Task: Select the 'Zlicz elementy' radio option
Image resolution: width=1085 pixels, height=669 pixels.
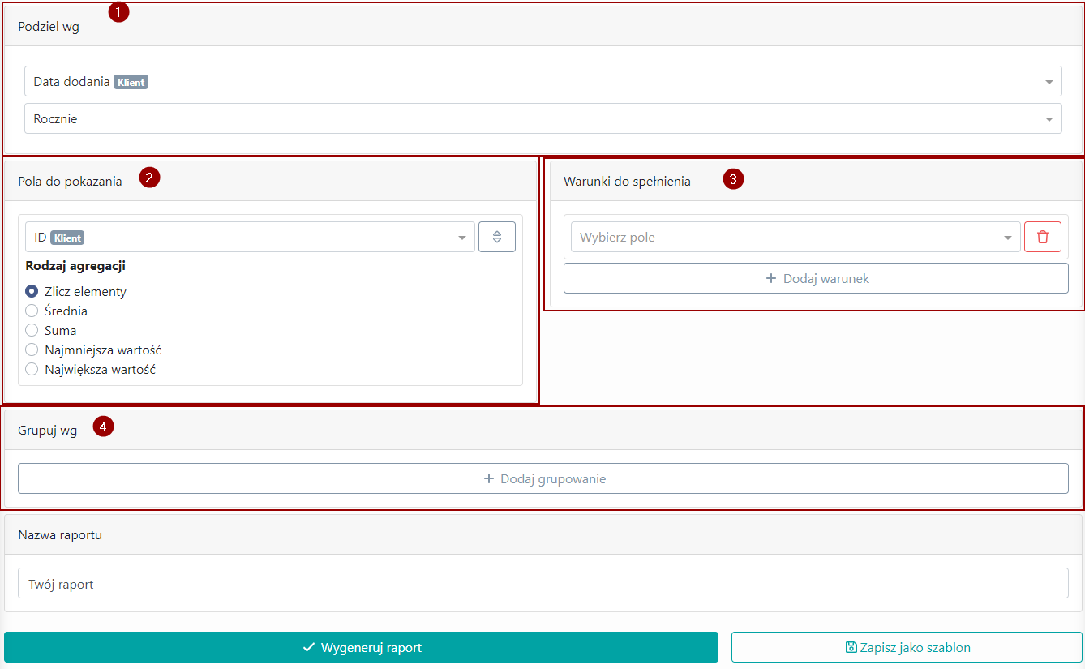Action: click(32, 291)
